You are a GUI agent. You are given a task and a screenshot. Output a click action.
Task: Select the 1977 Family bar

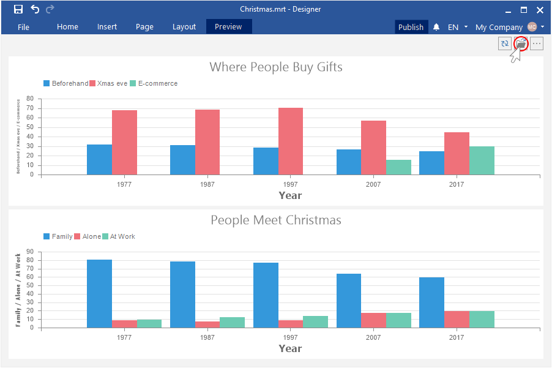(99, 294)
